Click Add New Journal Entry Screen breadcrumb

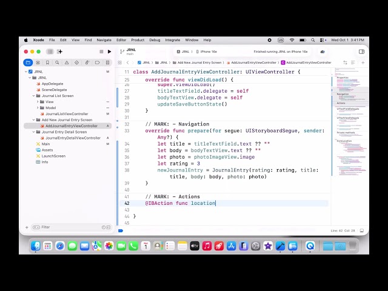click(x=197, y=62)
